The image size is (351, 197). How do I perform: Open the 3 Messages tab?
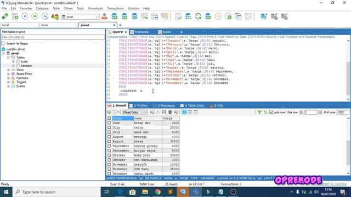click(x=164, y=106)
